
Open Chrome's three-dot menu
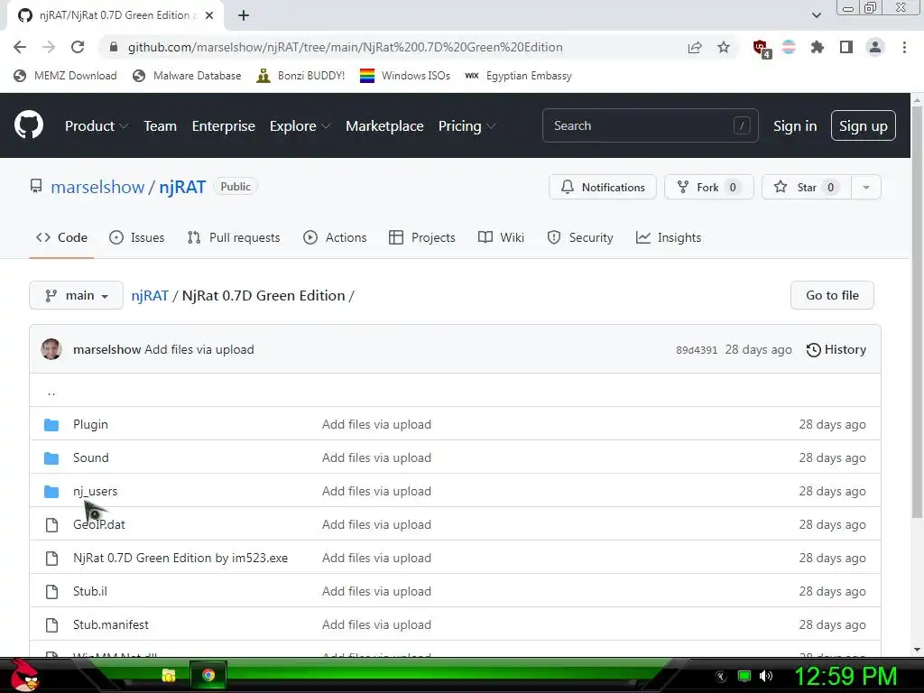tap(904, 47)
